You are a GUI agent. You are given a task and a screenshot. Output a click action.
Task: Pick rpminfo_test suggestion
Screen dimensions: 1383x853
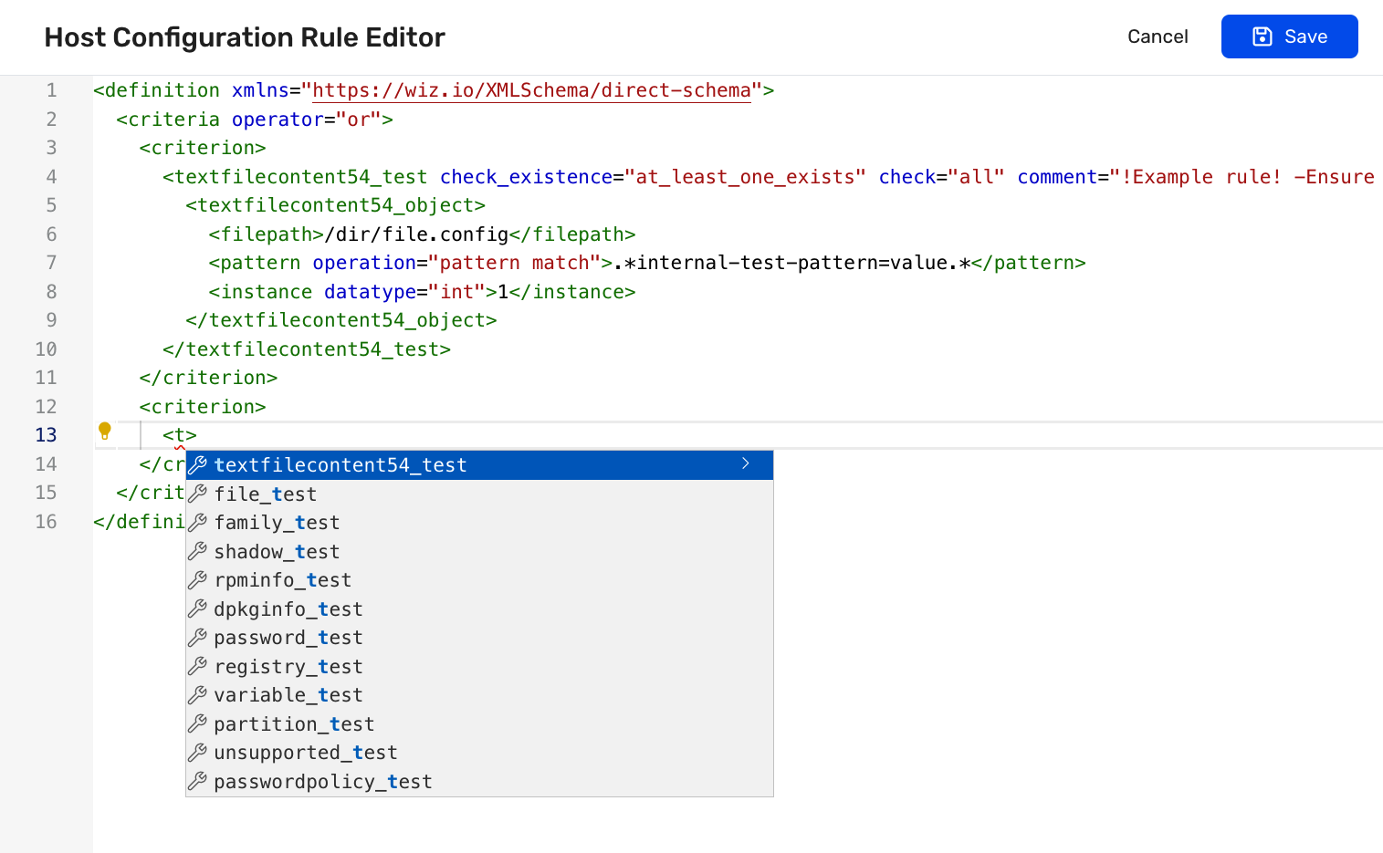(x=479, y=580)
